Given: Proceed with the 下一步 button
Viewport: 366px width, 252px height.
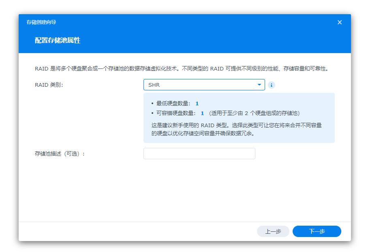Looking at the screenshot, I should click(x=317, y=231).
